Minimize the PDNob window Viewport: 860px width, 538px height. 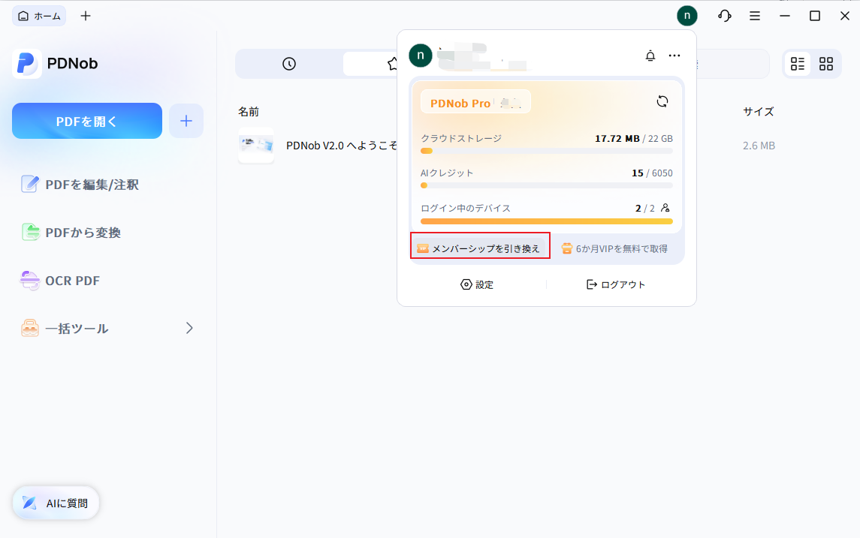pos(785,16)
